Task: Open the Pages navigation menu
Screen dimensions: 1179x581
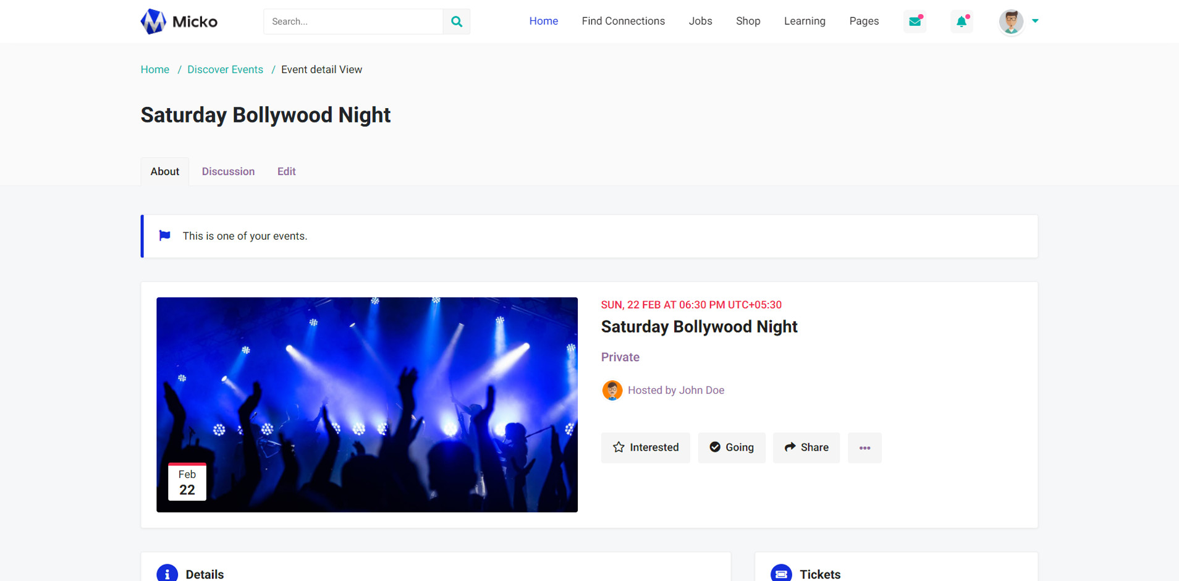Action: (863, 21)
